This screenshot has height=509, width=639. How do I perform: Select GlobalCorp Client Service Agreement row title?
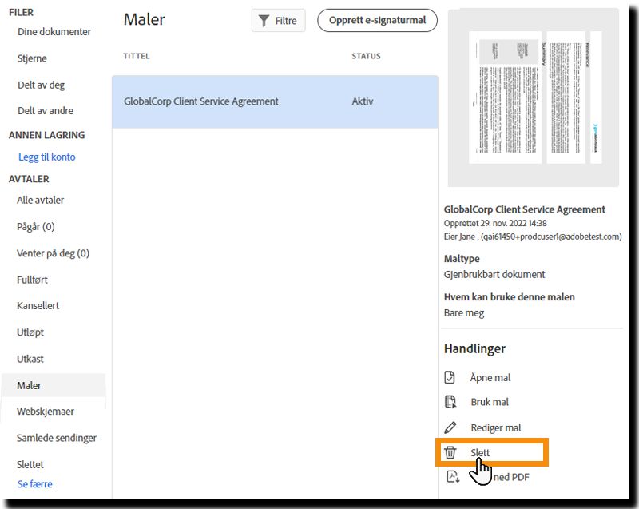pyautogui.click(x=201, y=101)
